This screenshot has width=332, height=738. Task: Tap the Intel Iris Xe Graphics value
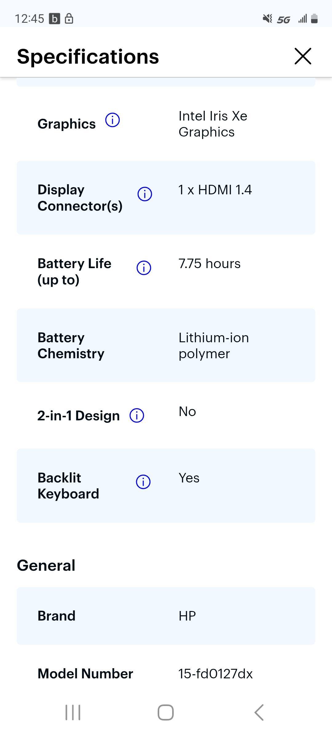(x=213, y=124)
